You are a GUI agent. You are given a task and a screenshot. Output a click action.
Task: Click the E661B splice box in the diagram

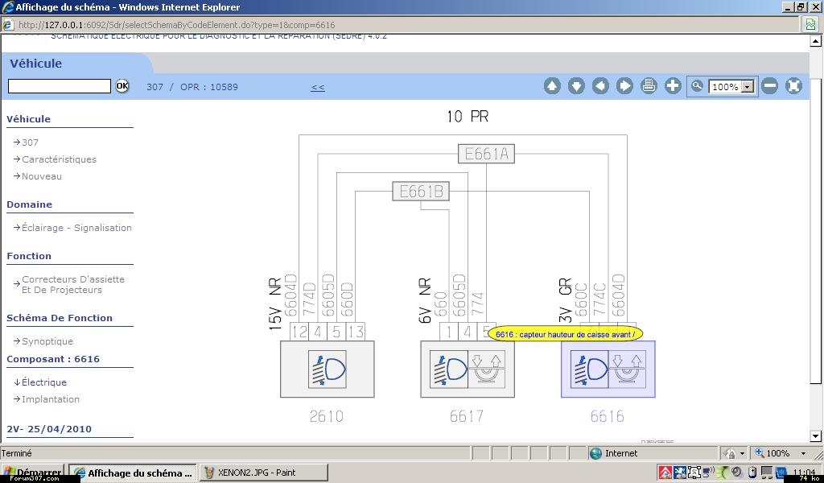click(421, 191)
